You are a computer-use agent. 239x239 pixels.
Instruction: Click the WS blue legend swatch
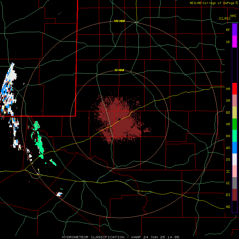234,148
